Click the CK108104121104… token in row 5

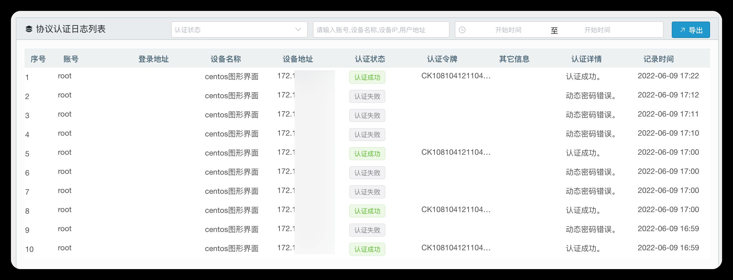click(x=456, y=152)
